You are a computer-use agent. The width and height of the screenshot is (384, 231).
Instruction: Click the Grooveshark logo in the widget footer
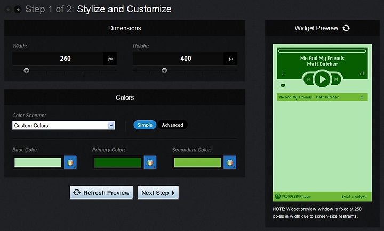point(277,196)
